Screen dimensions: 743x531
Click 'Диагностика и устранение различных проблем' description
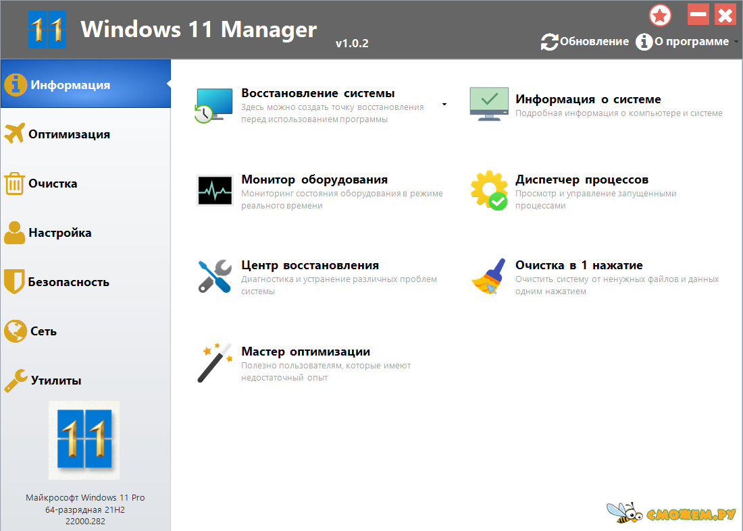339,279
